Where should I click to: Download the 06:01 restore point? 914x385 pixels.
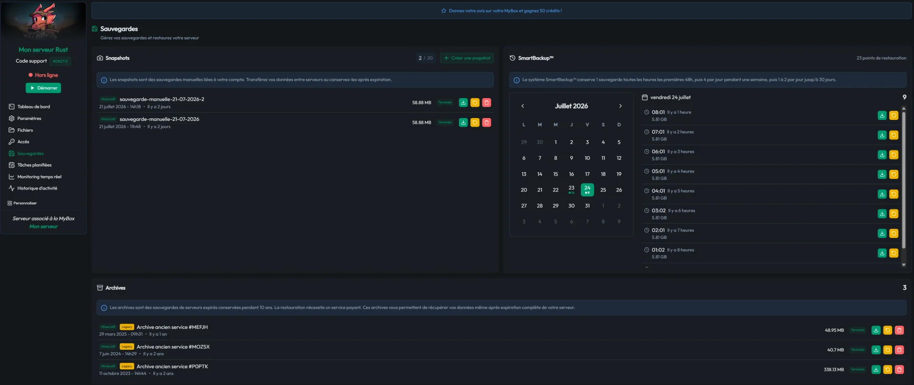point(882,155)
